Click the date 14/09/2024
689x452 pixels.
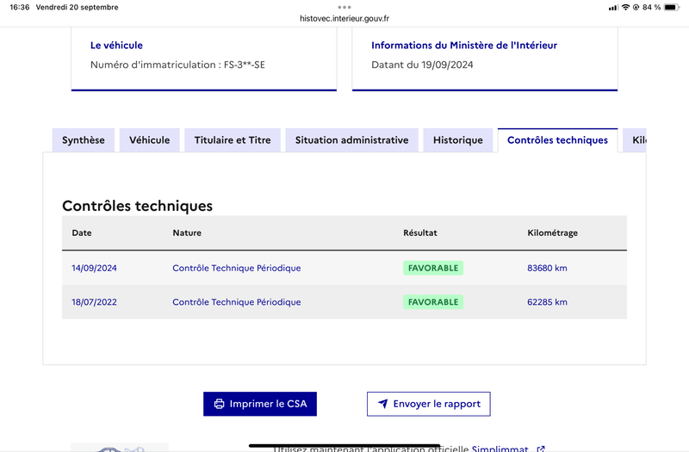click(x=94, y=268)
